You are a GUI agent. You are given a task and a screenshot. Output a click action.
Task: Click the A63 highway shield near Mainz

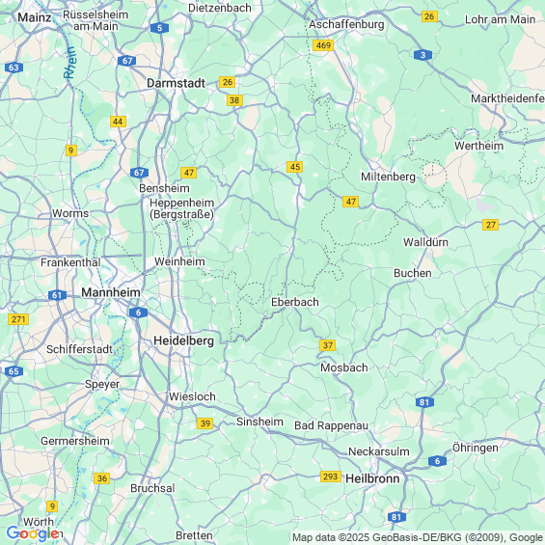(x=14, y=68)
